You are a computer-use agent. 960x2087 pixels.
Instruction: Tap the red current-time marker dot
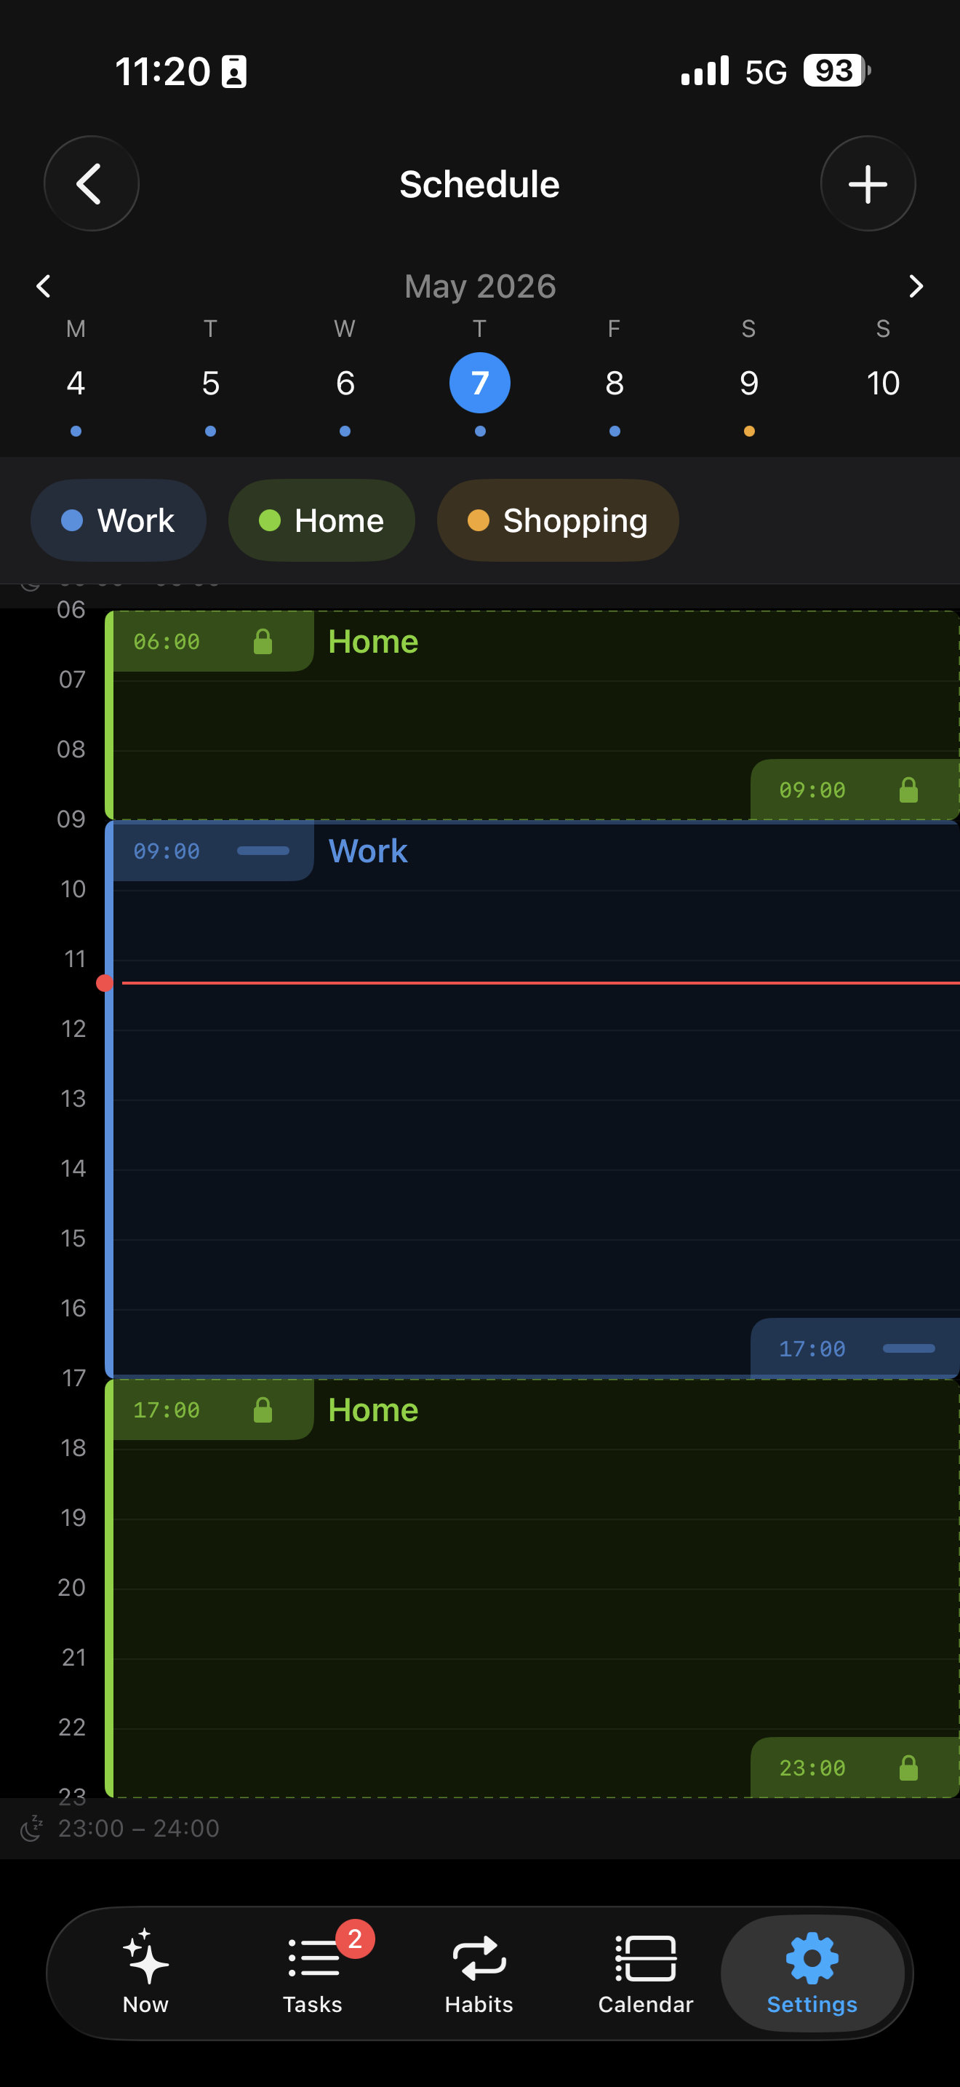click(105, 982)
